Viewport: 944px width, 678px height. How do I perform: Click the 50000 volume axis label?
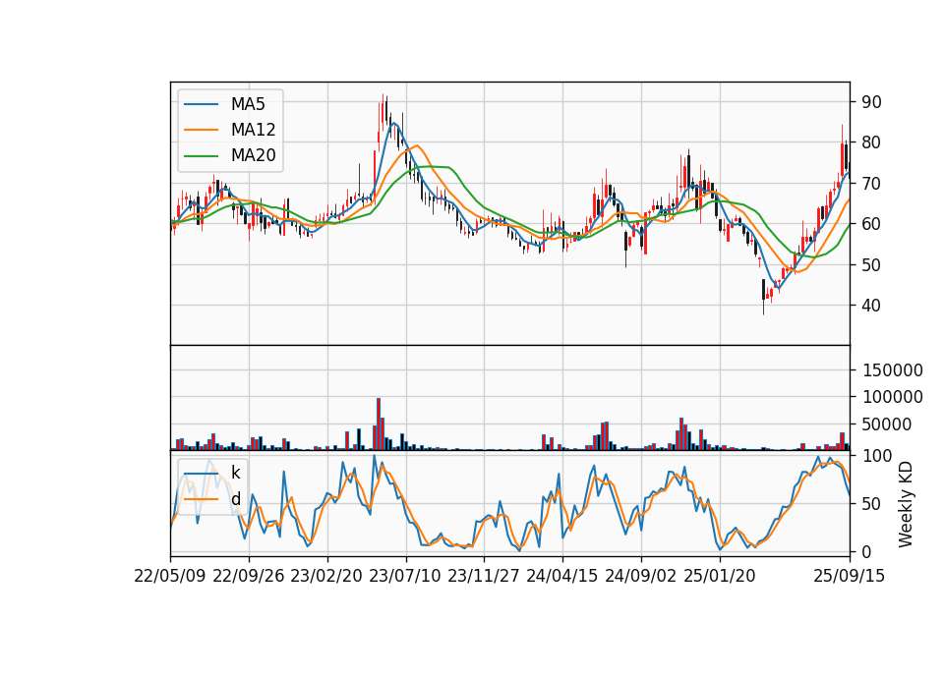(x=887, y=424)
